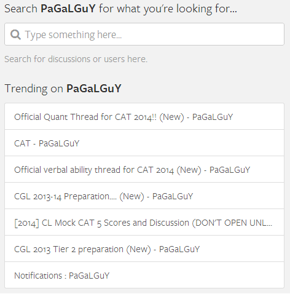The width and height of the screenshot is (290, 294).
Task: Click bold PaGaLGuY in the search heading
Action: (x=68, y=9)
